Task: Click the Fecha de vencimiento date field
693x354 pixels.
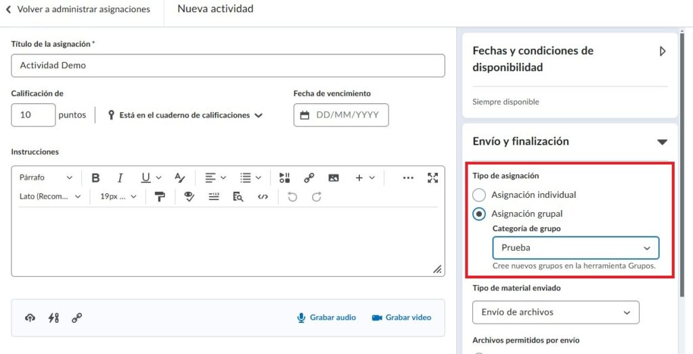Action: point(341,116)
